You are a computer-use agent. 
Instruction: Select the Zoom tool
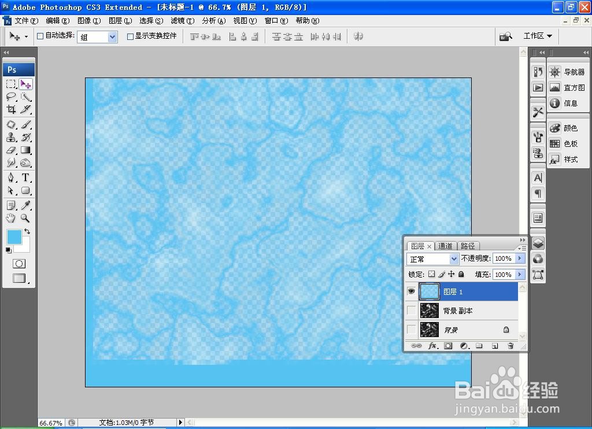(x=25, y=218)
